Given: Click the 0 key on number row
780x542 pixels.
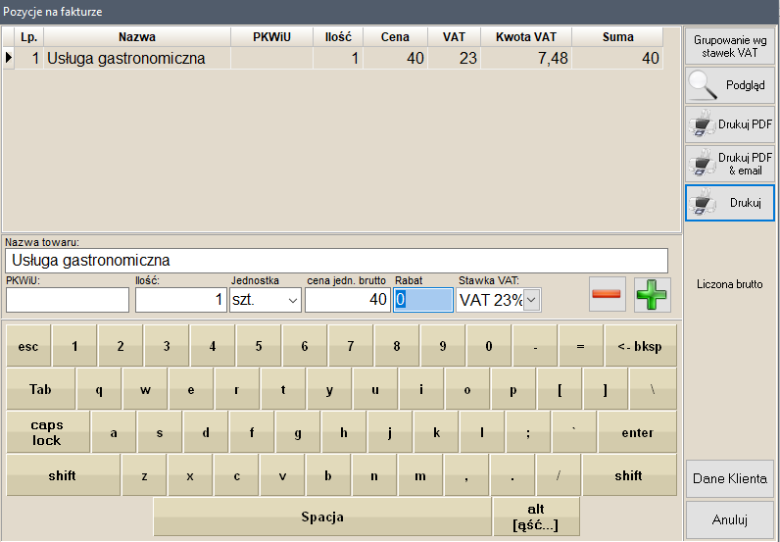Looking at the screenshot, I should tap(489, 346).
